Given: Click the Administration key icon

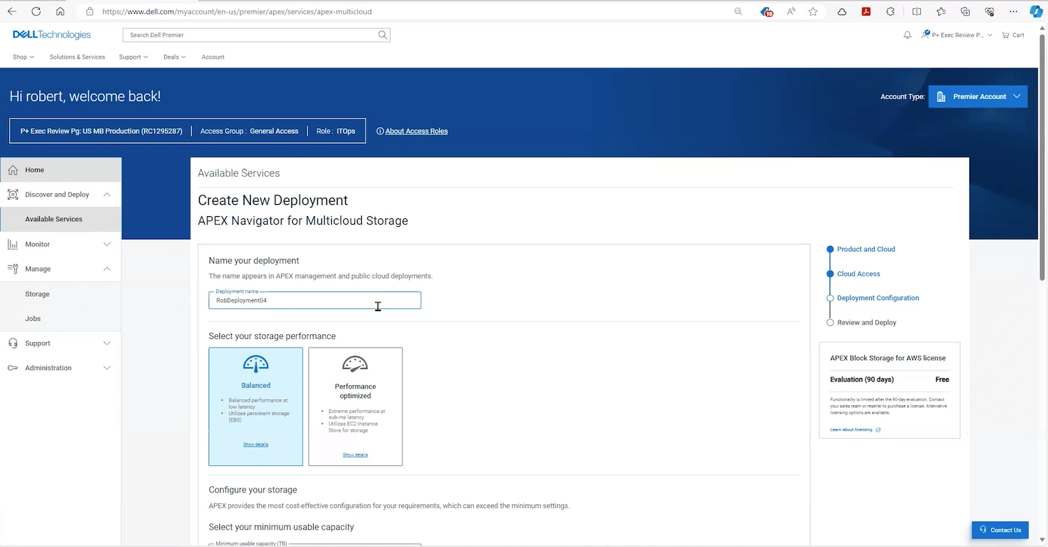Looking at the screenshot, I should click(13, 368).
